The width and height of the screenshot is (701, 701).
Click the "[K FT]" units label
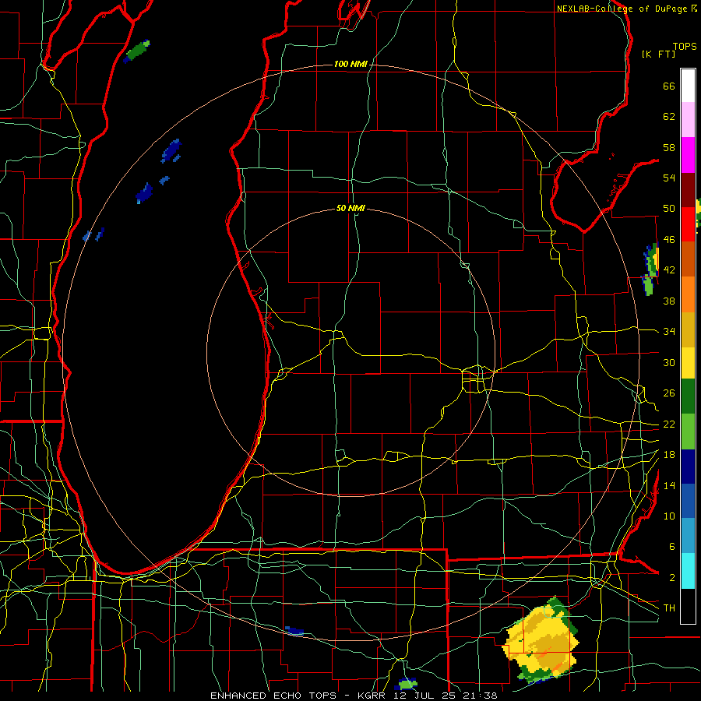tap(658, 55)
